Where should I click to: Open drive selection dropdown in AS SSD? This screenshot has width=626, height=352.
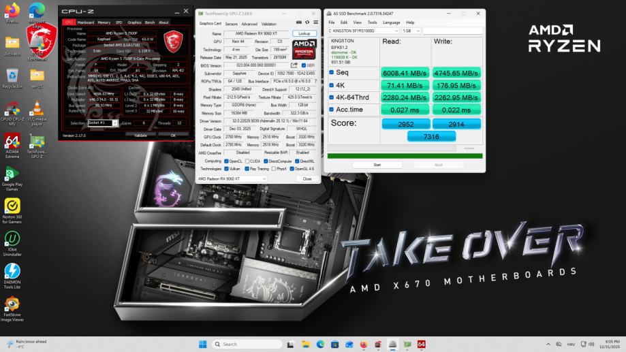click(363, 31)
